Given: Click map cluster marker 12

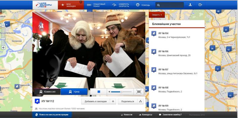Looking at the screenshot, I should (x=228, y=49).
